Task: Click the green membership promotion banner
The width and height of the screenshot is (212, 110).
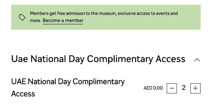Action: coord(106,17)
